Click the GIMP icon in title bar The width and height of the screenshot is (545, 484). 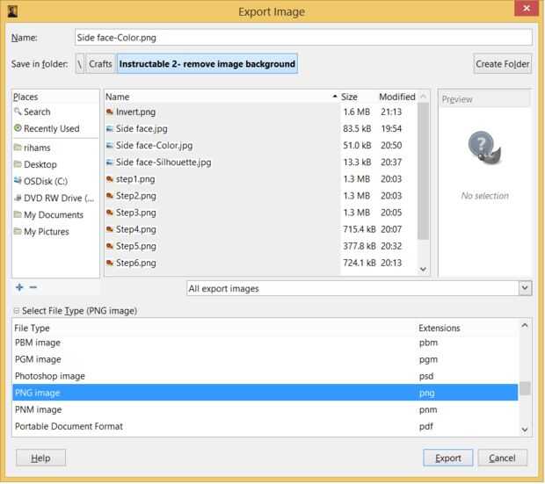tap(13, 11)
